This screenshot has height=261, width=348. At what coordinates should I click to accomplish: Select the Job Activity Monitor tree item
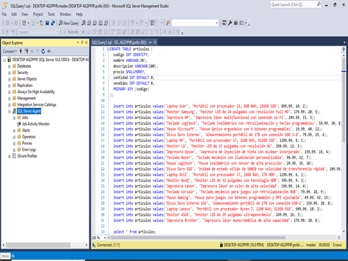pyautogui.click(x=36, y=124)
